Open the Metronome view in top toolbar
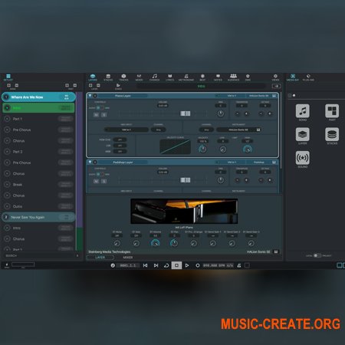The width and height of the screenshot is (345, 345). click(186, 77)
